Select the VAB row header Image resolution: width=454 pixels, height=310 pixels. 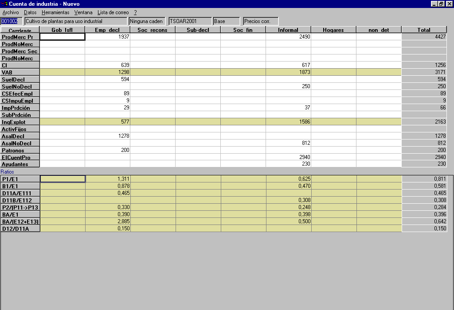pos(20,72)
